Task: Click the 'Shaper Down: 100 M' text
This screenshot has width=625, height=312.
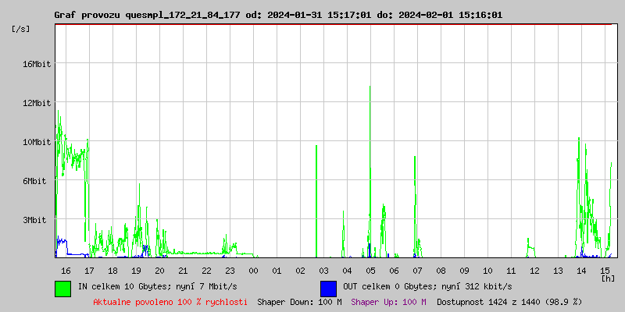Action: click(299, 302)
